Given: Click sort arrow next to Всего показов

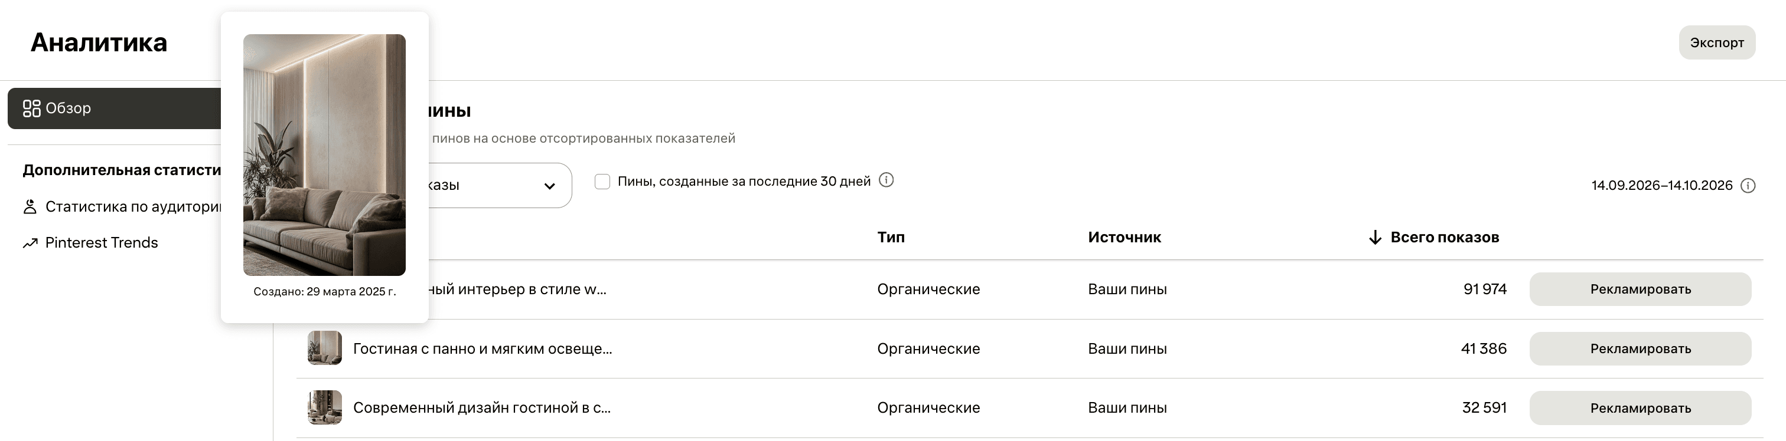Looking at the screenshot, I should pyautogui.click(x=1375, y=238).
